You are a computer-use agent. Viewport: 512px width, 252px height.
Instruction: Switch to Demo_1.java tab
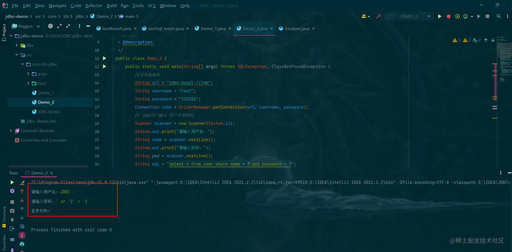[x=213, y=28]
